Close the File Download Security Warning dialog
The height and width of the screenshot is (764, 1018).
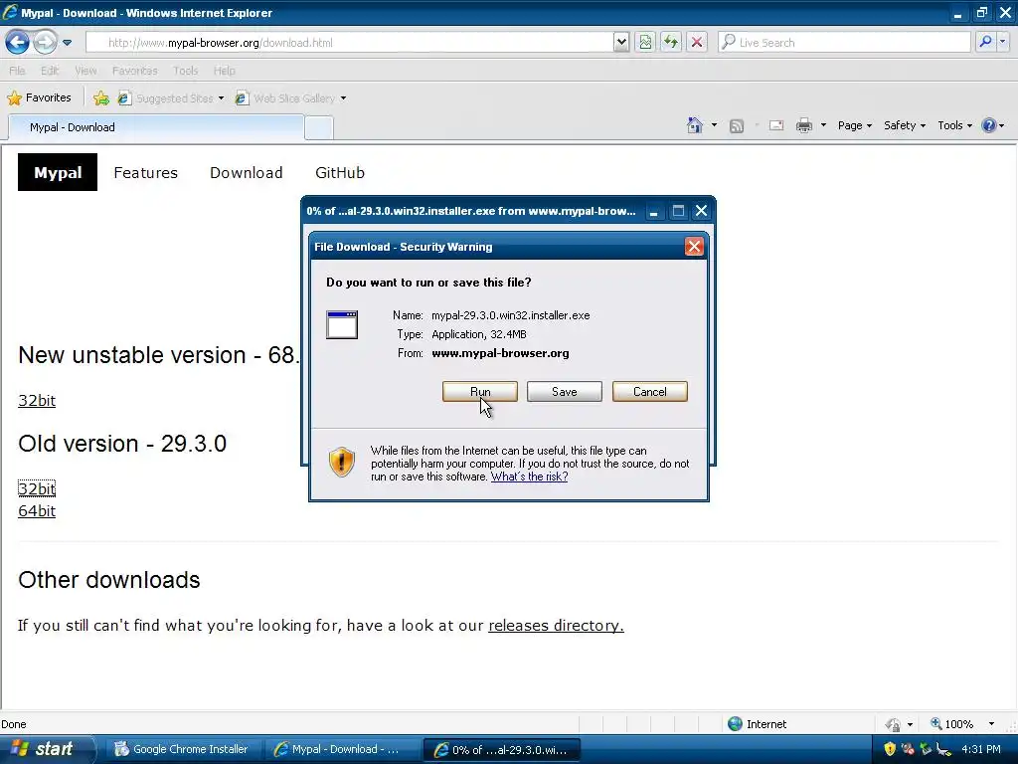point(694,247)
